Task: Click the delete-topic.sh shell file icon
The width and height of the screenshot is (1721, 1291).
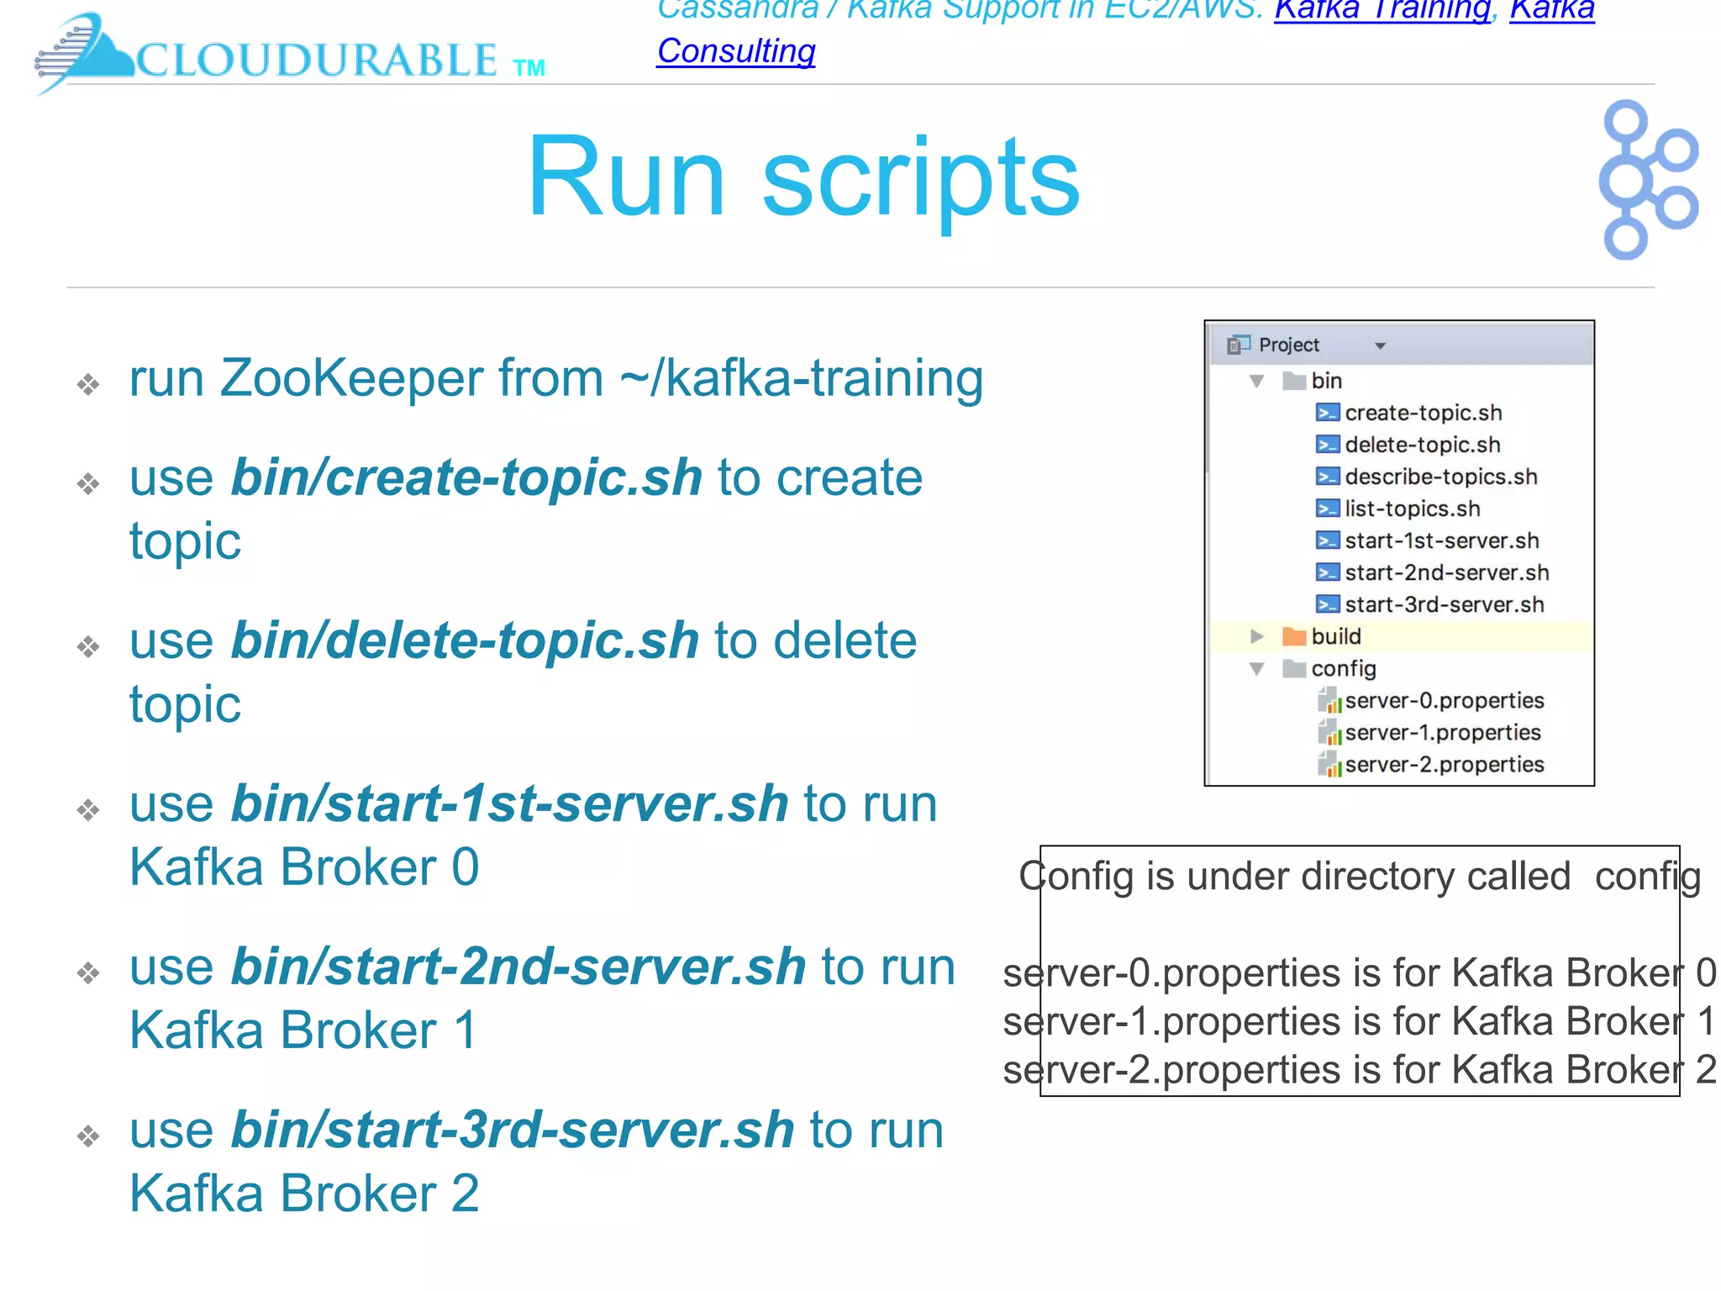Action: click(1327, 445)
